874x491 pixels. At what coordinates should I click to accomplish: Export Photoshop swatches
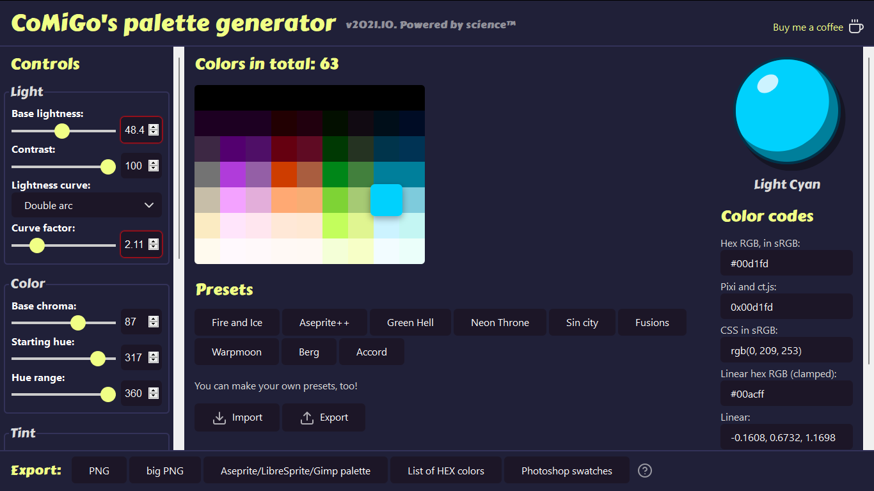[x=567, y=471]
